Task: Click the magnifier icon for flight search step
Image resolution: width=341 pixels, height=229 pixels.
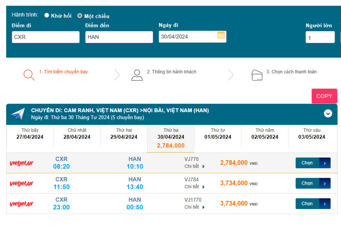Action: click(x=29, y=75)
